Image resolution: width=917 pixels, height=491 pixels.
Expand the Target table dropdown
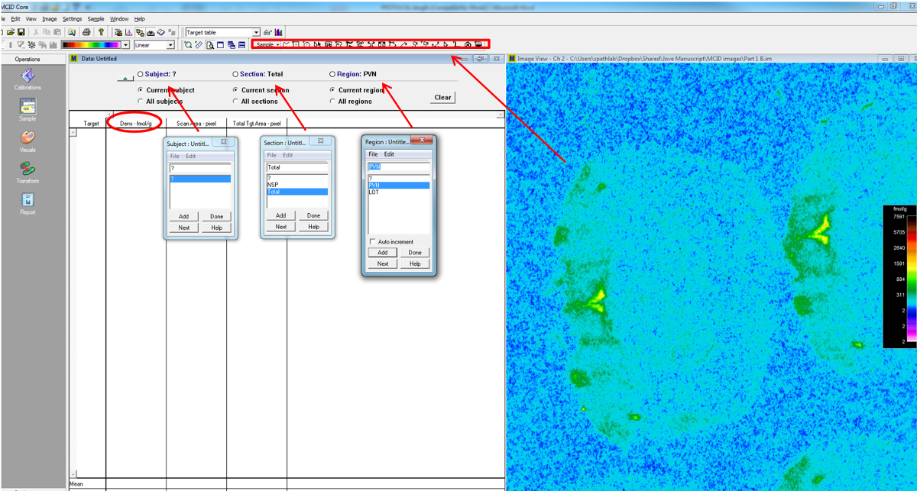pyautogui.click(x=256, y=33)
